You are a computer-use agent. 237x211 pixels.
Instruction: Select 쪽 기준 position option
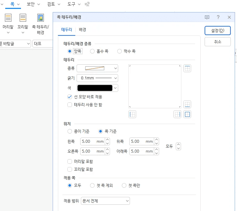coord(100,131)
